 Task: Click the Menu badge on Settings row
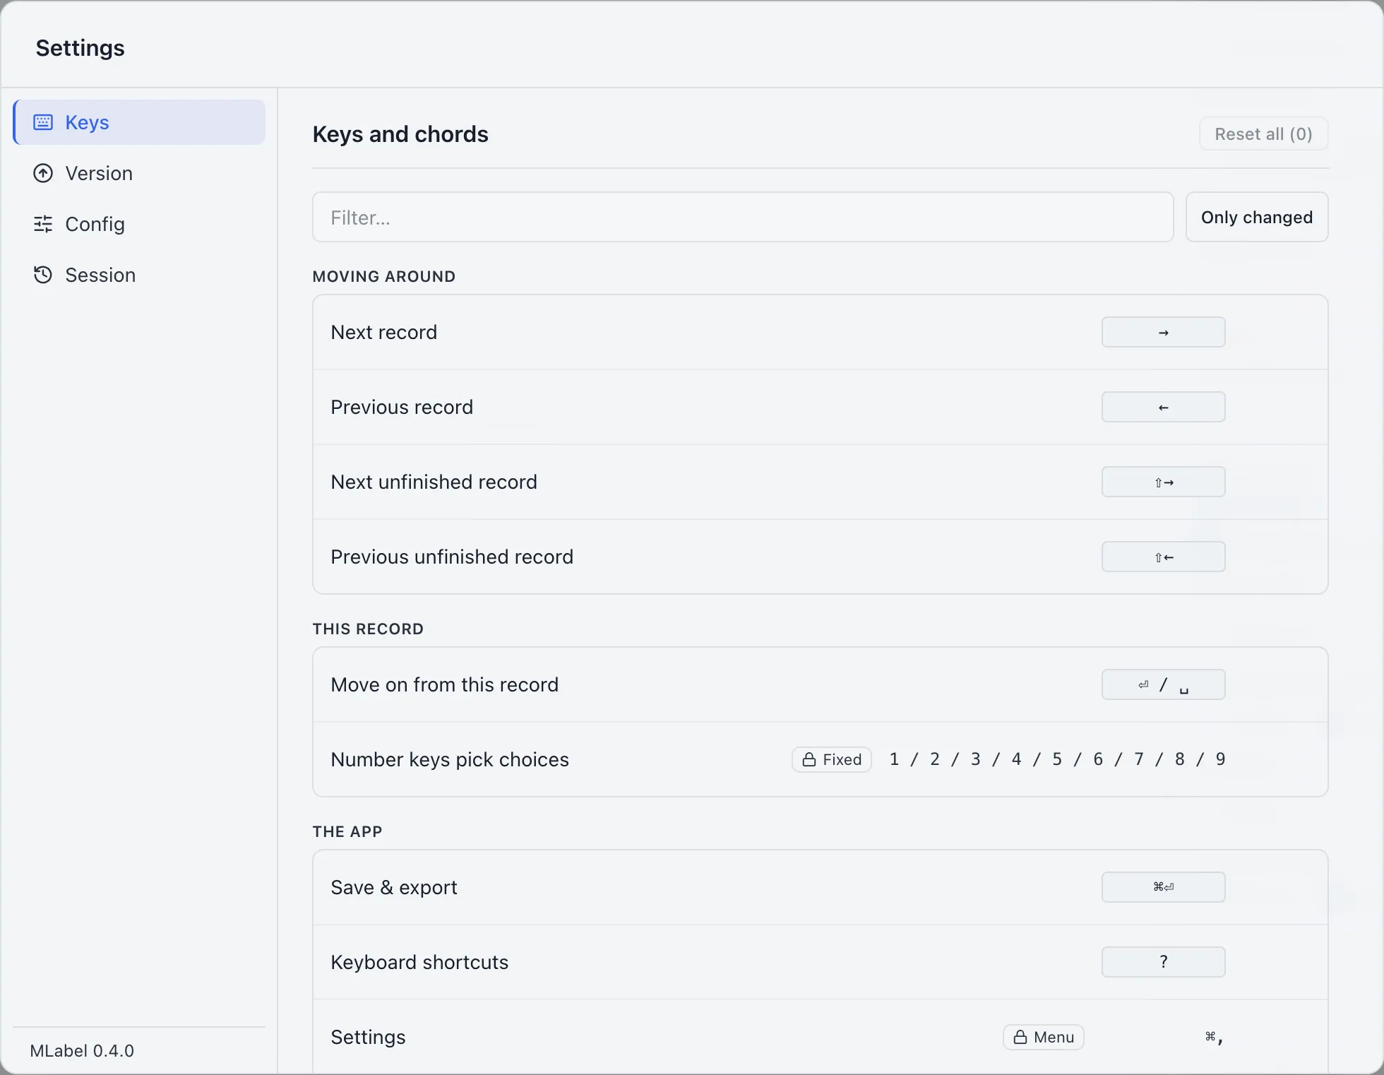coord(1044,1037)
